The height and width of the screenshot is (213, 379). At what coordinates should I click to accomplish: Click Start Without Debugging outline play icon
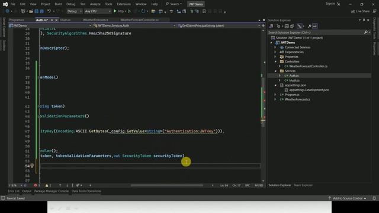[x=129, y=11]
